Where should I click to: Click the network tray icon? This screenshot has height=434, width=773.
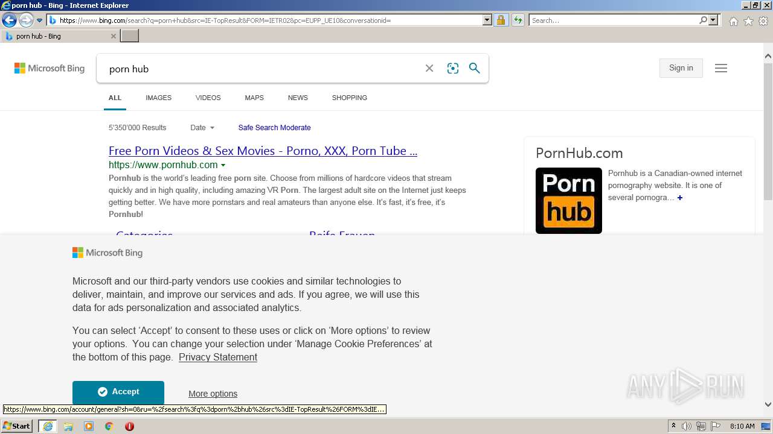click(701, 426)
